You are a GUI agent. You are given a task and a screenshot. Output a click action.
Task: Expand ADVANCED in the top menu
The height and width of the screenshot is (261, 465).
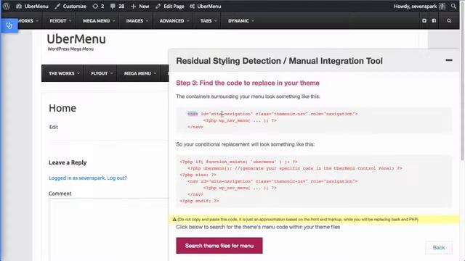pos(174,21)
